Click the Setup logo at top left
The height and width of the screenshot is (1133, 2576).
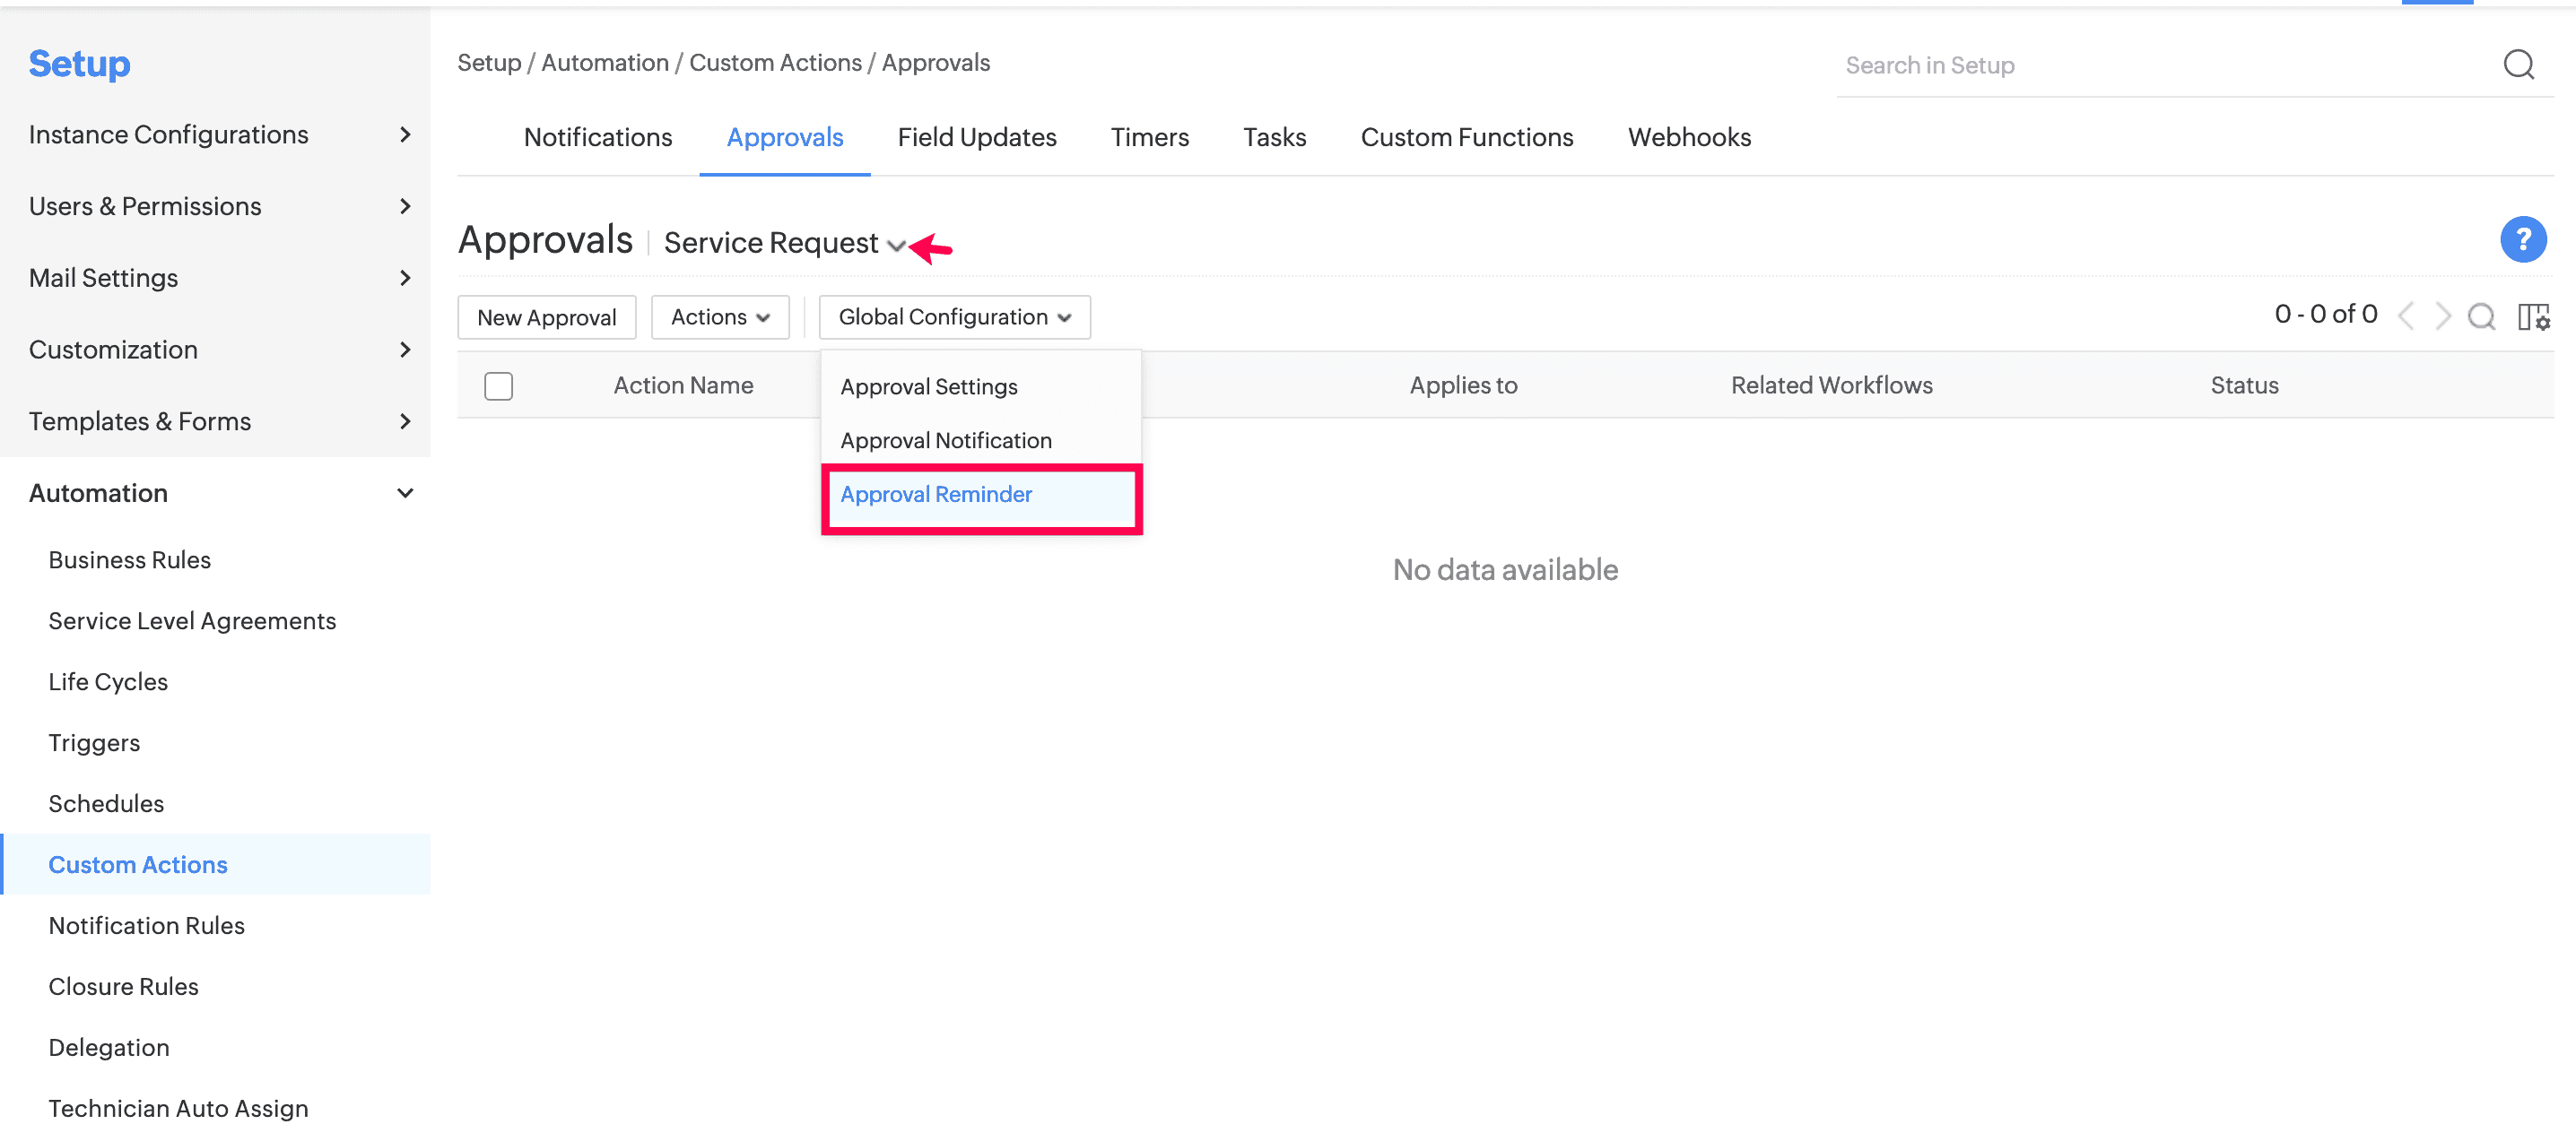(x=79, y=63)
